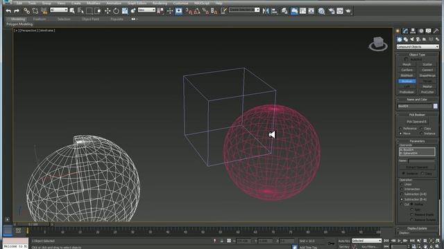Click the Scatter object type button
This screenshot has width=444, height=249.
[x=427, y=64]
